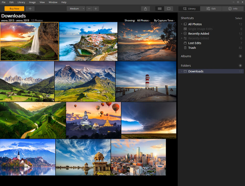Create a new folder with the plus icon

point(240,65)
